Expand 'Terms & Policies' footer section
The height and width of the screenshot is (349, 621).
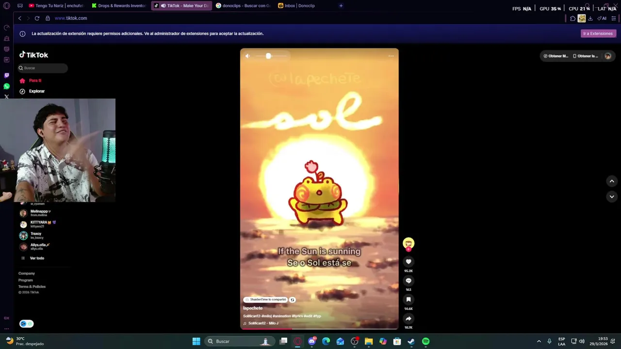tap(32, 286)
